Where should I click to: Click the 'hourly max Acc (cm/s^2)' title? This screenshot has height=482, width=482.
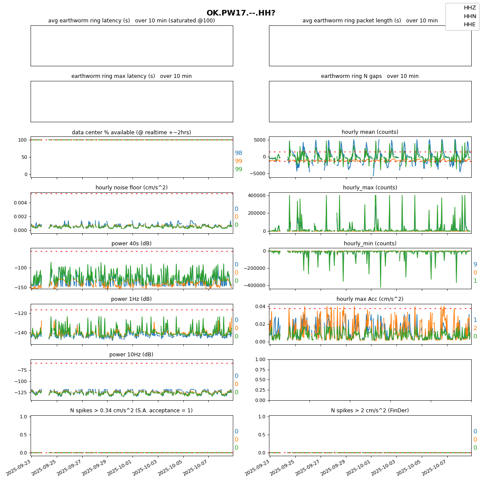(370, 299)
